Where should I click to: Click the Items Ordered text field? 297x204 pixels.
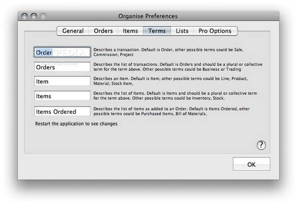(x=62, y=112)
